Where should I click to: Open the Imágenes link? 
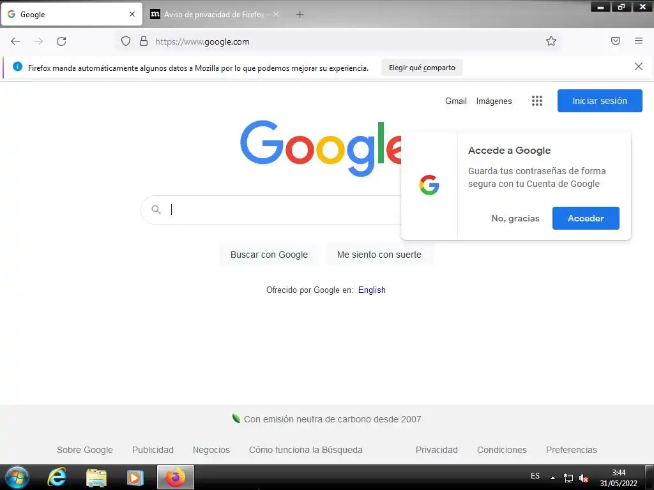tap(494, 101)
